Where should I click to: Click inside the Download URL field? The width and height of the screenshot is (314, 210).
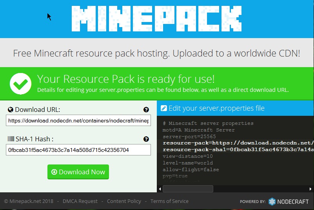click(78, 121)
